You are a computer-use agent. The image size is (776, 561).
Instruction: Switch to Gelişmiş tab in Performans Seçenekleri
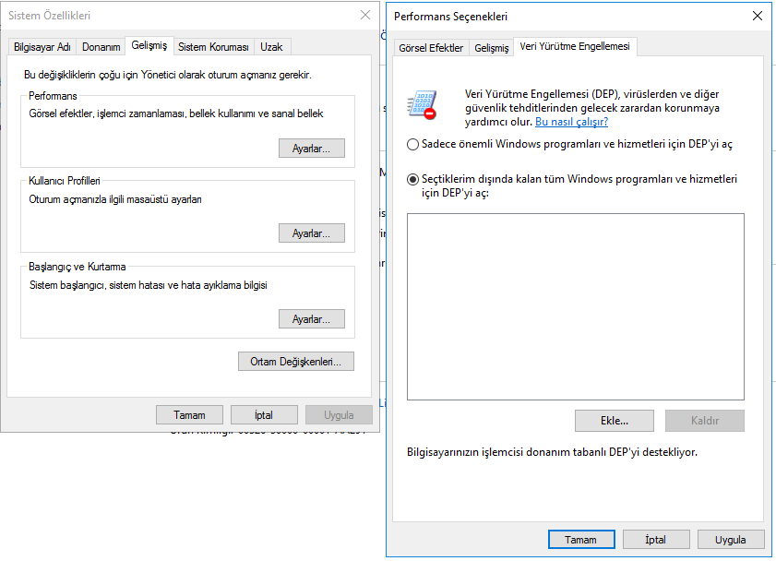(x=492, y=48)
